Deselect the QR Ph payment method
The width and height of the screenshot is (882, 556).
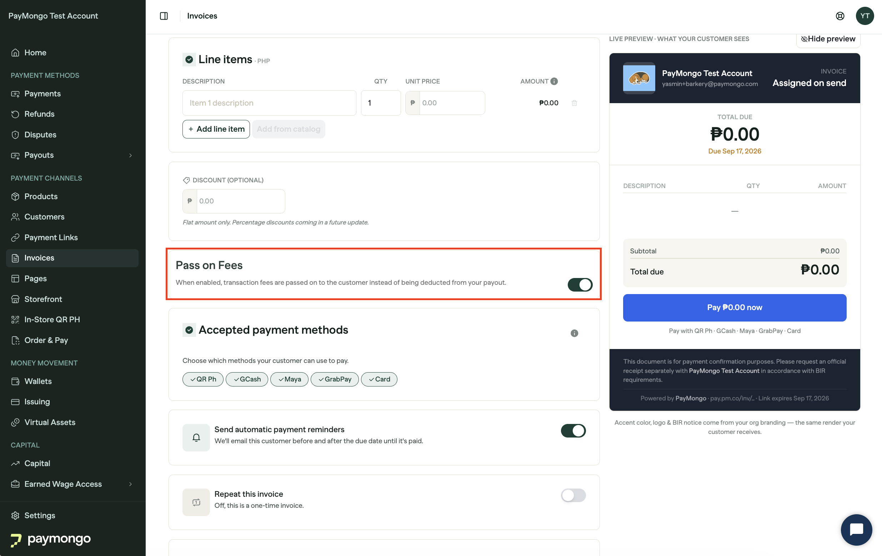(x=203, y=379)
